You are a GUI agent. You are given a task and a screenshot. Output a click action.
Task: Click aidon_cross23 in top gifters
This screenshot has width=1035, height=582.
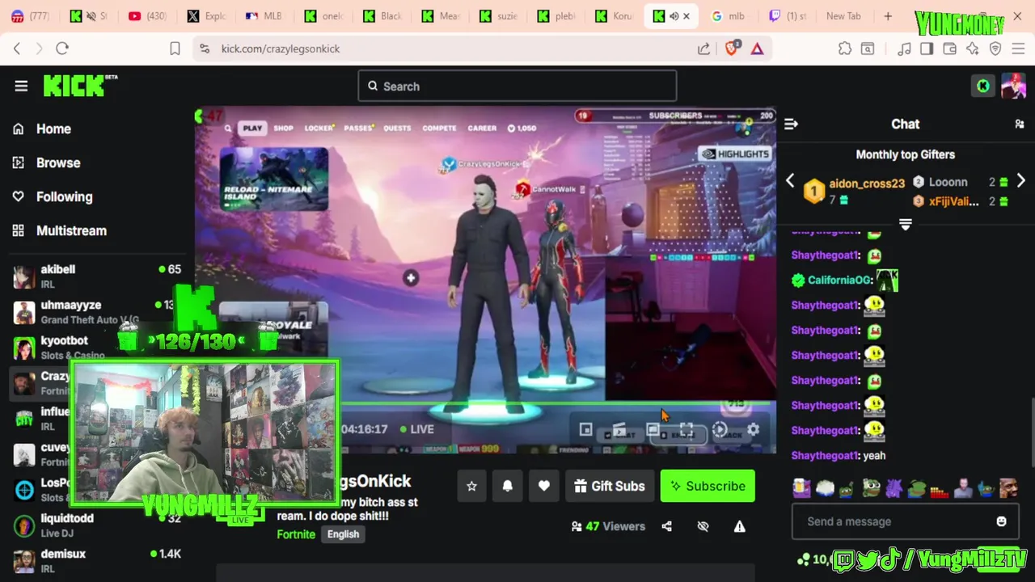point(867,183)
